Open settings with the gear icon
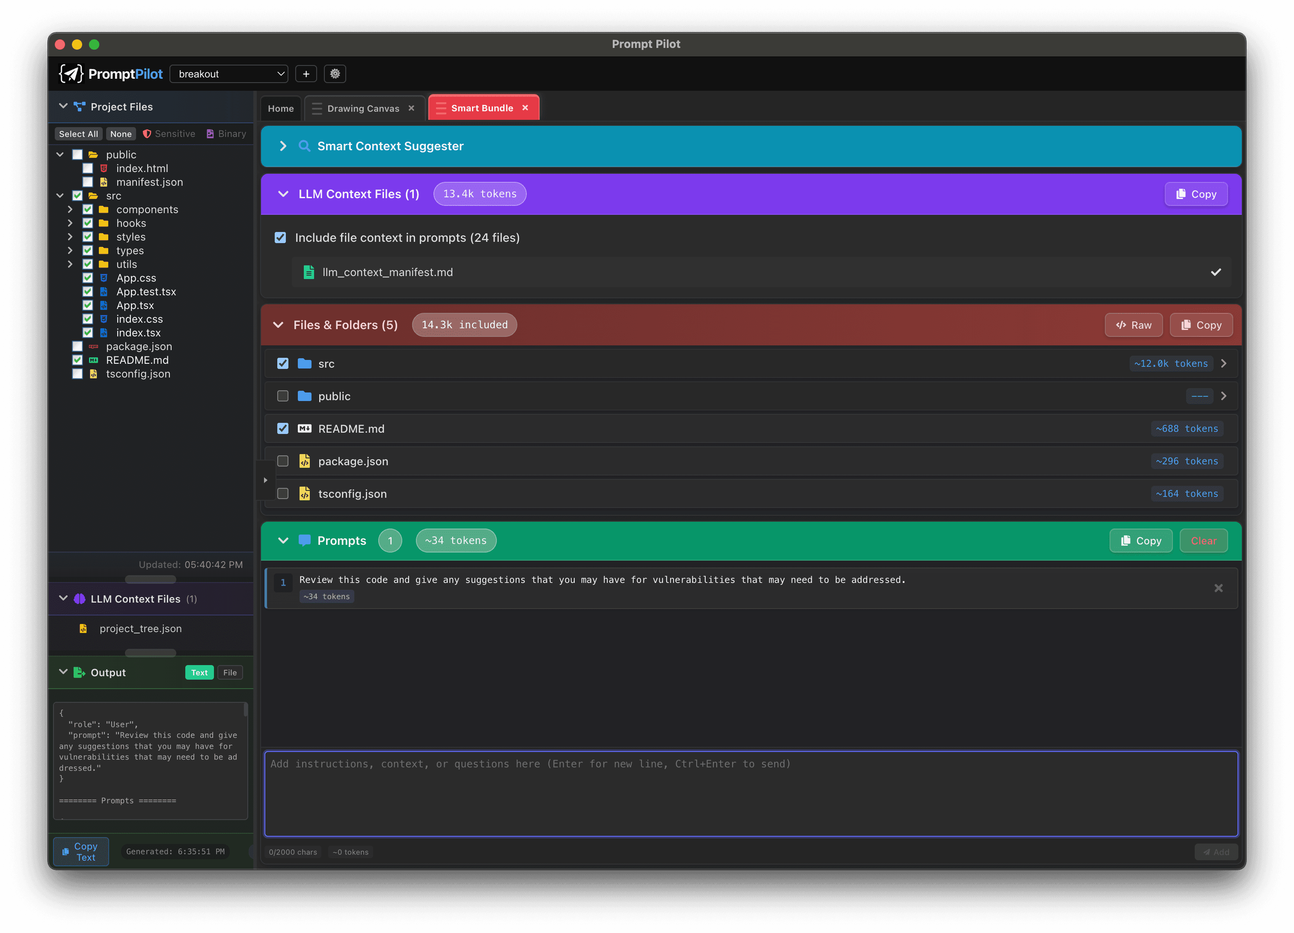 [335, 74]
